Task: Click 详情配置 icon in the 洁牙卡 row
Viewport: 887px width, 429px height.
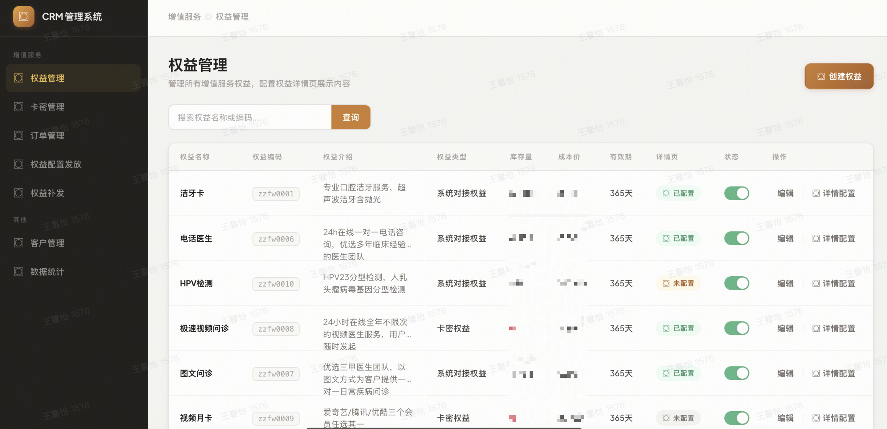Action: (815, 193)
